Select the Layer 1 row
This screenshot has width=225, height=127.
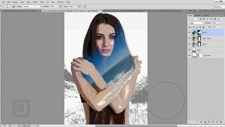click(x=206, y=50)
